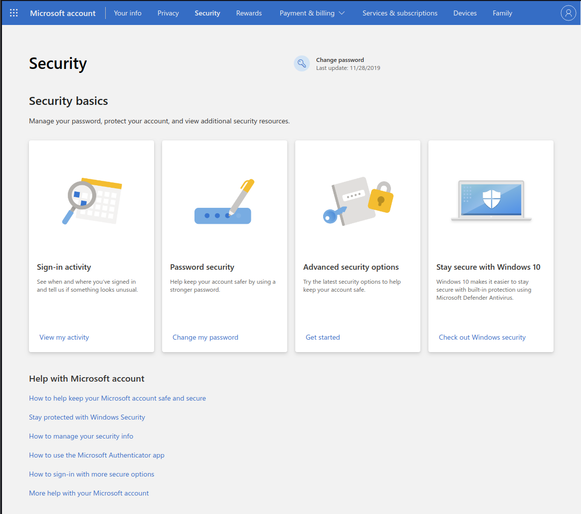Click 'Try the latest security options' description
The image size is (581, 514).
coord(352,286)
